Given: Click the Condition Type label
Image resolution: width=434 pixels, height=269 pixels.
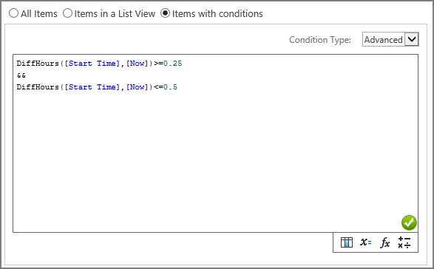Looking at the screenshot, I should tap(320, 40).
